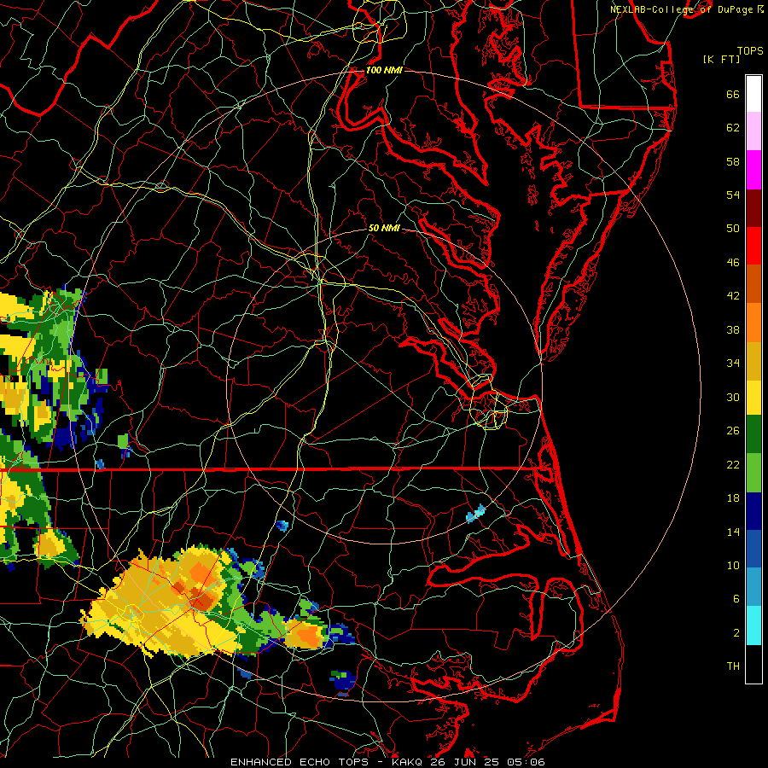This screenshot has height=768, width=768.
Task: Select the "10" legend value
Action: click(733, 566)
